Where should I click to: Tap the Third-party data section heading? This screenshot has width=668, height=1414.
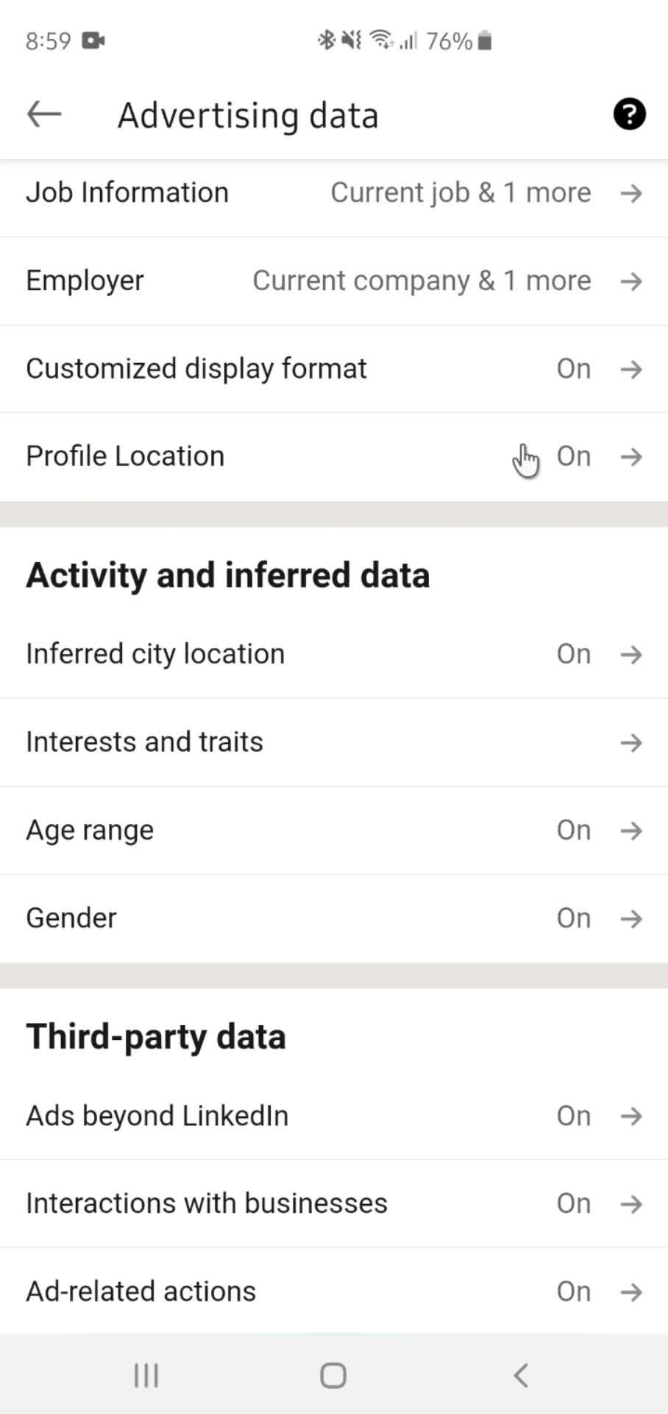(x=156, y=1037)
